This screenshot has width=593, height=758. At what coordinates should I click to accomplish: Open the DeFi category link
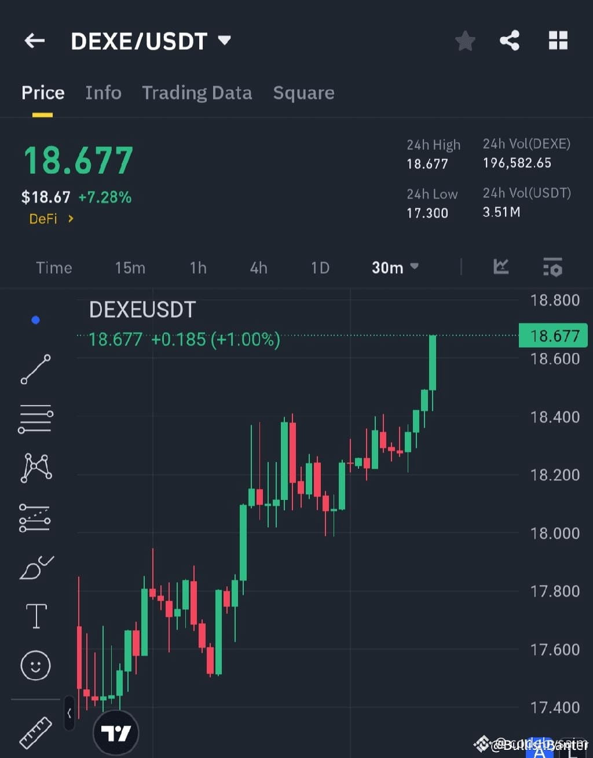coord(52,219)
